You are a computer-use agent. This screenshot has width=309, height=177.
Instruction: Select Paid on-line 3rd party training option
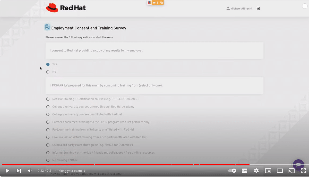(x=48, y=130)
